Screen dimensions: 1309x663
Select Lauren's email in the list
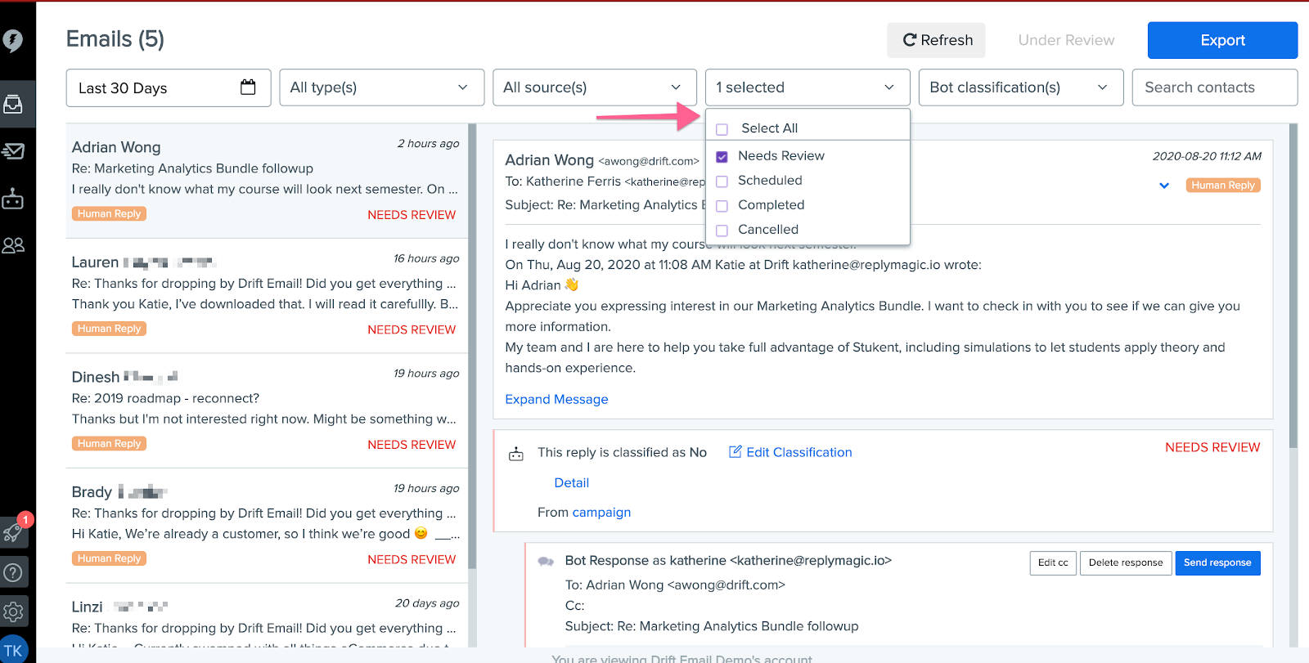pos(267,295)
